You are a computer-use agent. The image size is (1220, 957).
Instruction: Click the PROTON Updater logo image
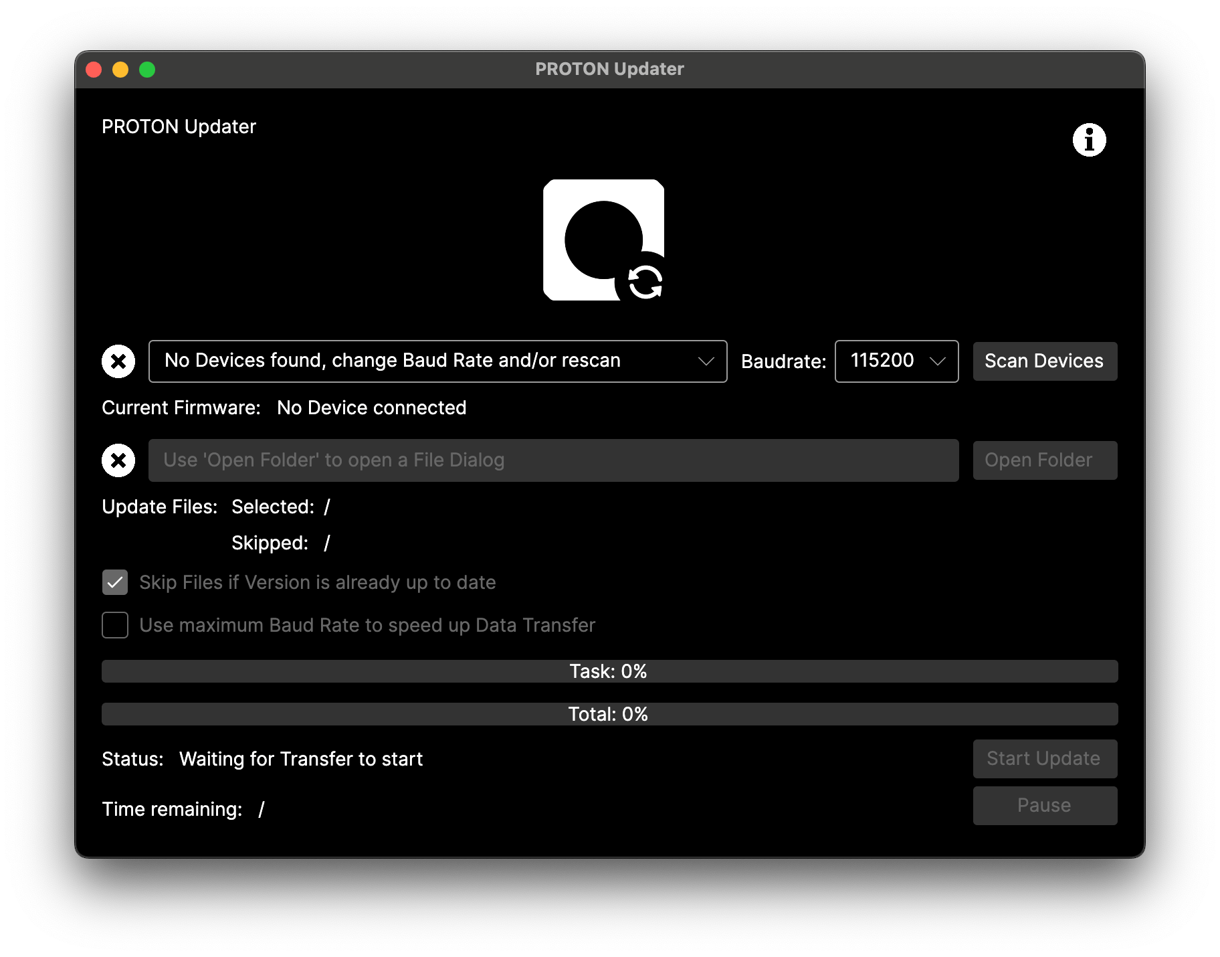(604, 240)
